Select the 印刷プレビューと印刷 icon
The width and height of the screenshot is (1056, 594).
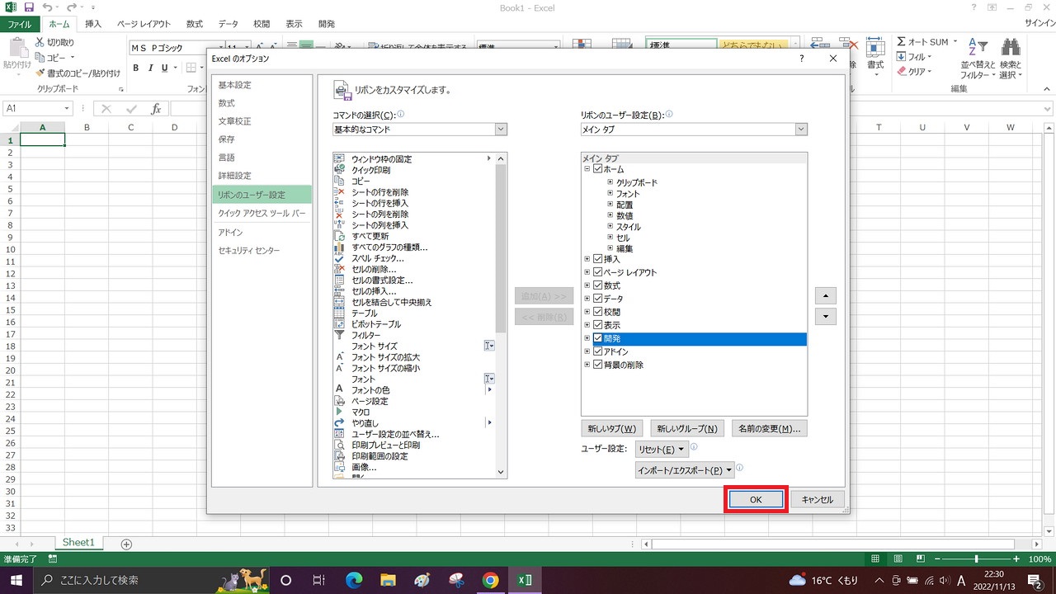point(338,445)
